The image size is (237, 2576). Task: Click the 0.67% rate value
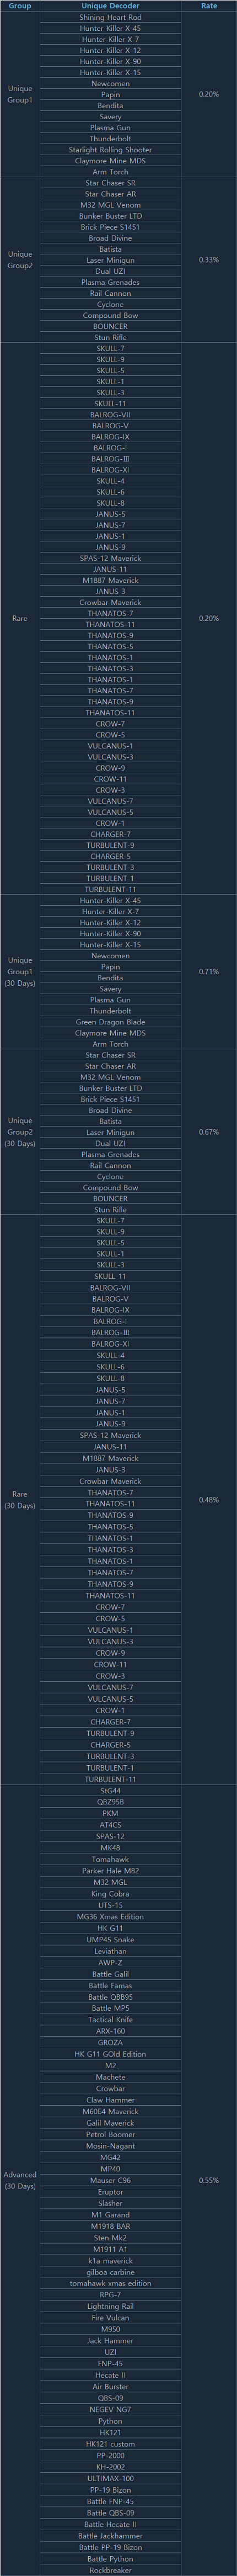209,1132
